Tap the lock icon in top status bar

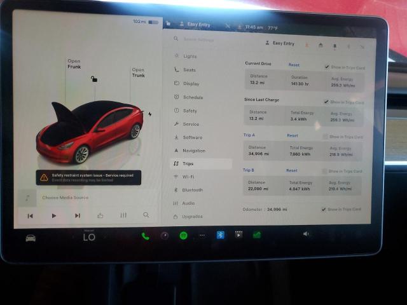tap(168, 24)
